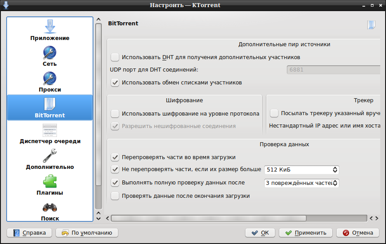Viewport: 386px width, 244px height.
Task: Select the Поиск binoculars icon
Action: 50,208
